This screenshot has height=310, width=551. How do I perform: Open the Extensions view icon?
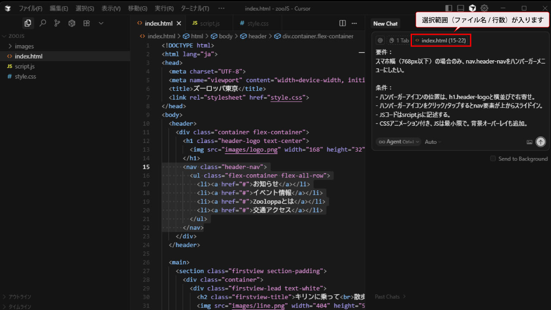pyautogui.click(x=87, y=23)
